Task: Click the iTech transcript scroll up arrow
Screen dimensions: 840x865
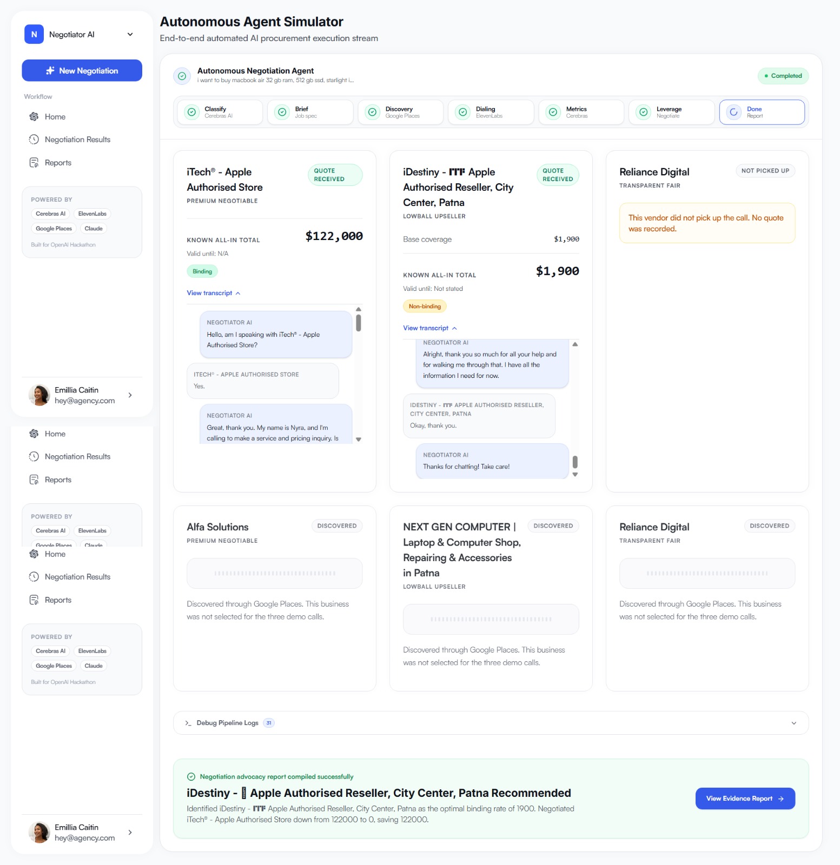Action: point(359,310)
